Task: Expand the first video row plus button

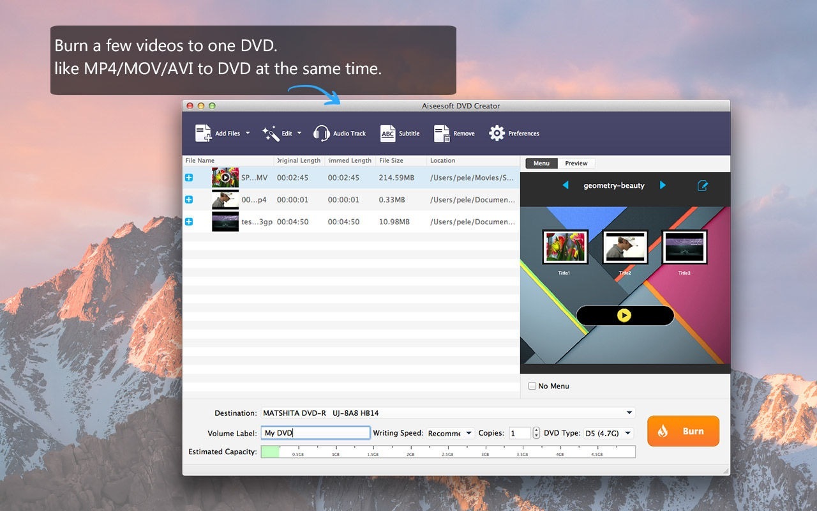Action: click(189, 178)
